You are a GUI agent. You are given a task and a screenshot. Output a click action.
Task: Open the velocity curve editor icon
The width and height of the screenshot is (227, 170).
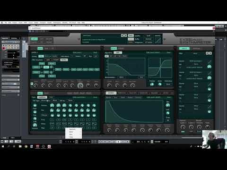click(157, 40)
